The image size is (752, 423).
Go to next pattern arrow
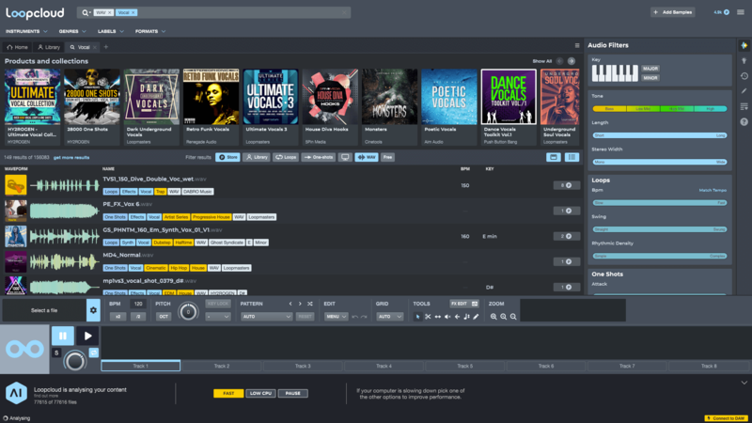300,304
